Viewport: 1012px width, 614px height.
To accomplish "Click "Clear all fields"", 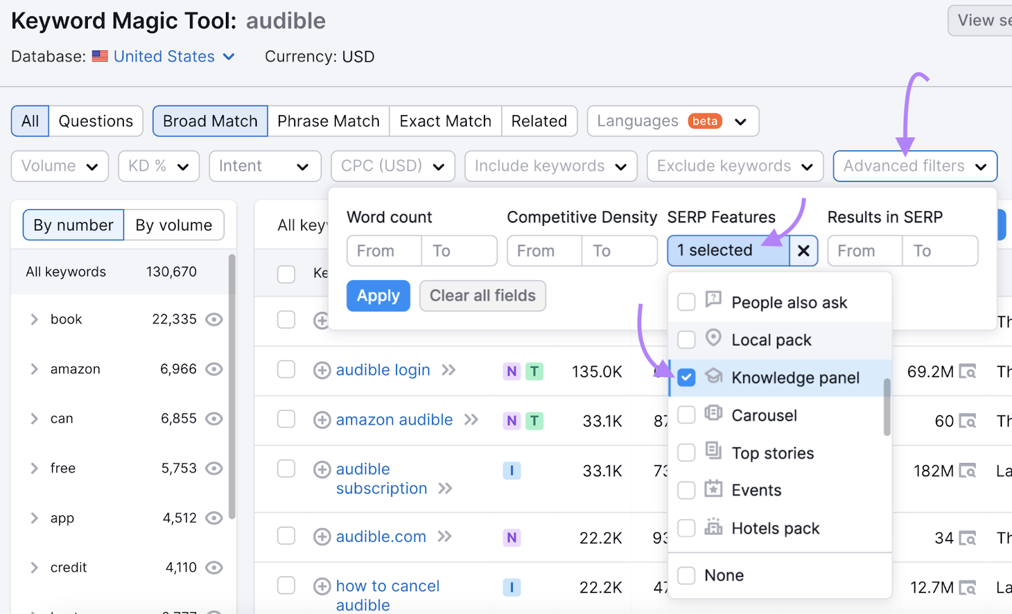I will (x=482, y=295).
